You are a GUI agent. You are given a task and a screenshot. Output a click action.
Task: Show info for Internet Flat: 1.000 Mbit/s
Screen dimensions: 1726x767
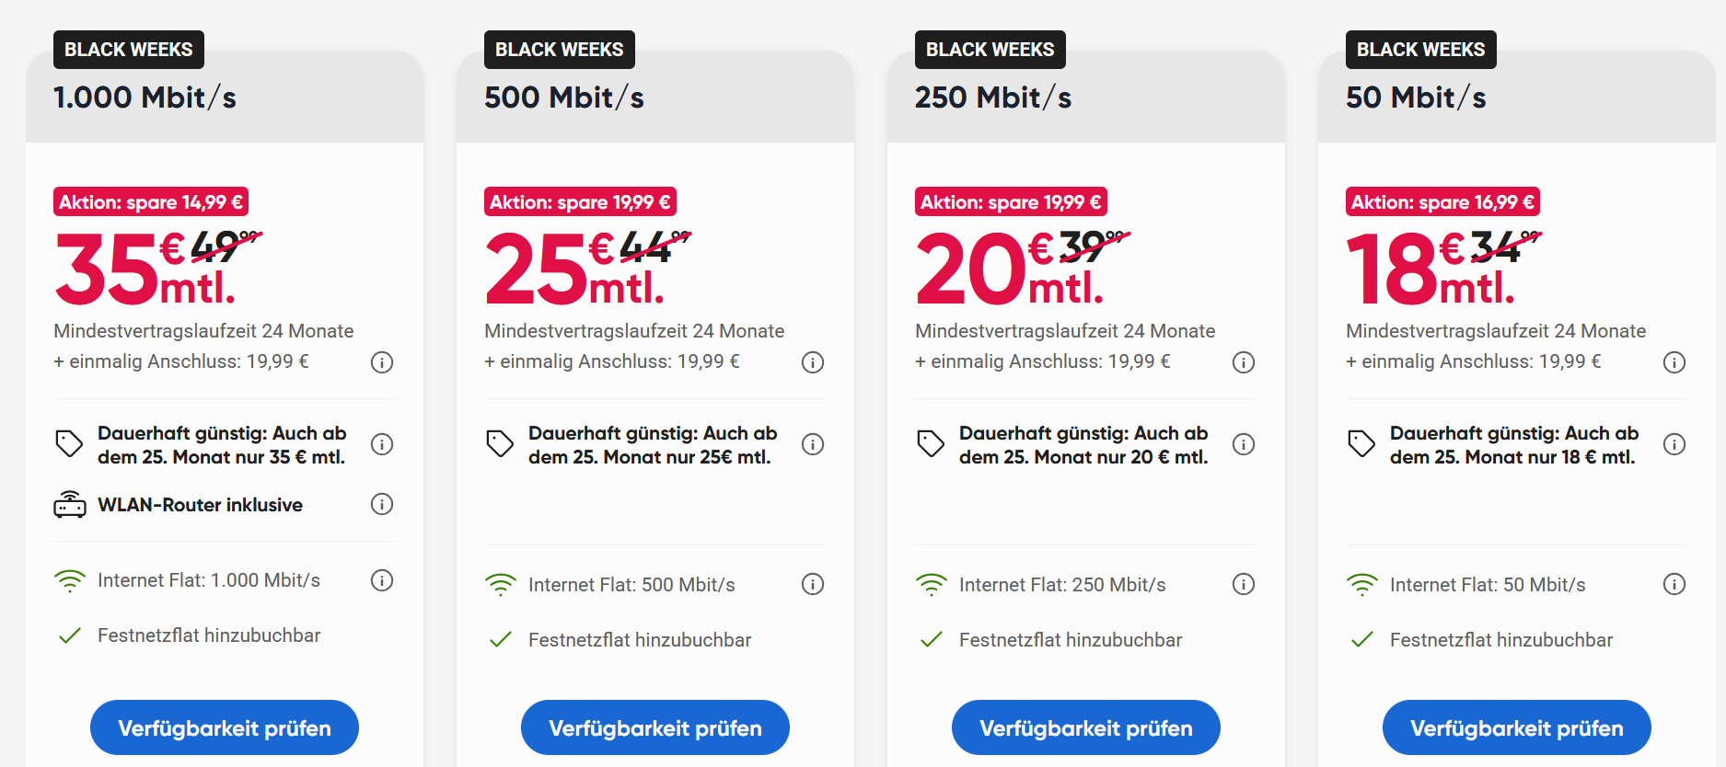tap(382, 580)
